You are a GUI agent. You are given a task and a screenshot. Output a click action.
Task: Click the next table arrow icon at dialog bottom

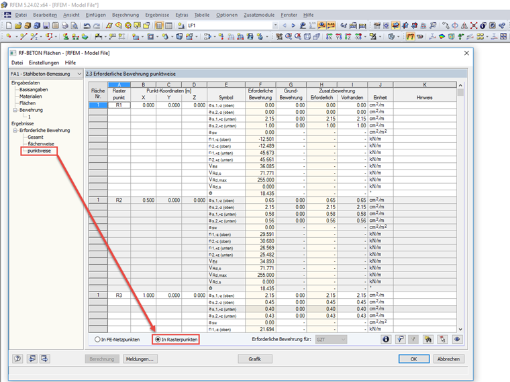pyautogui.click(x=44, y=359)
